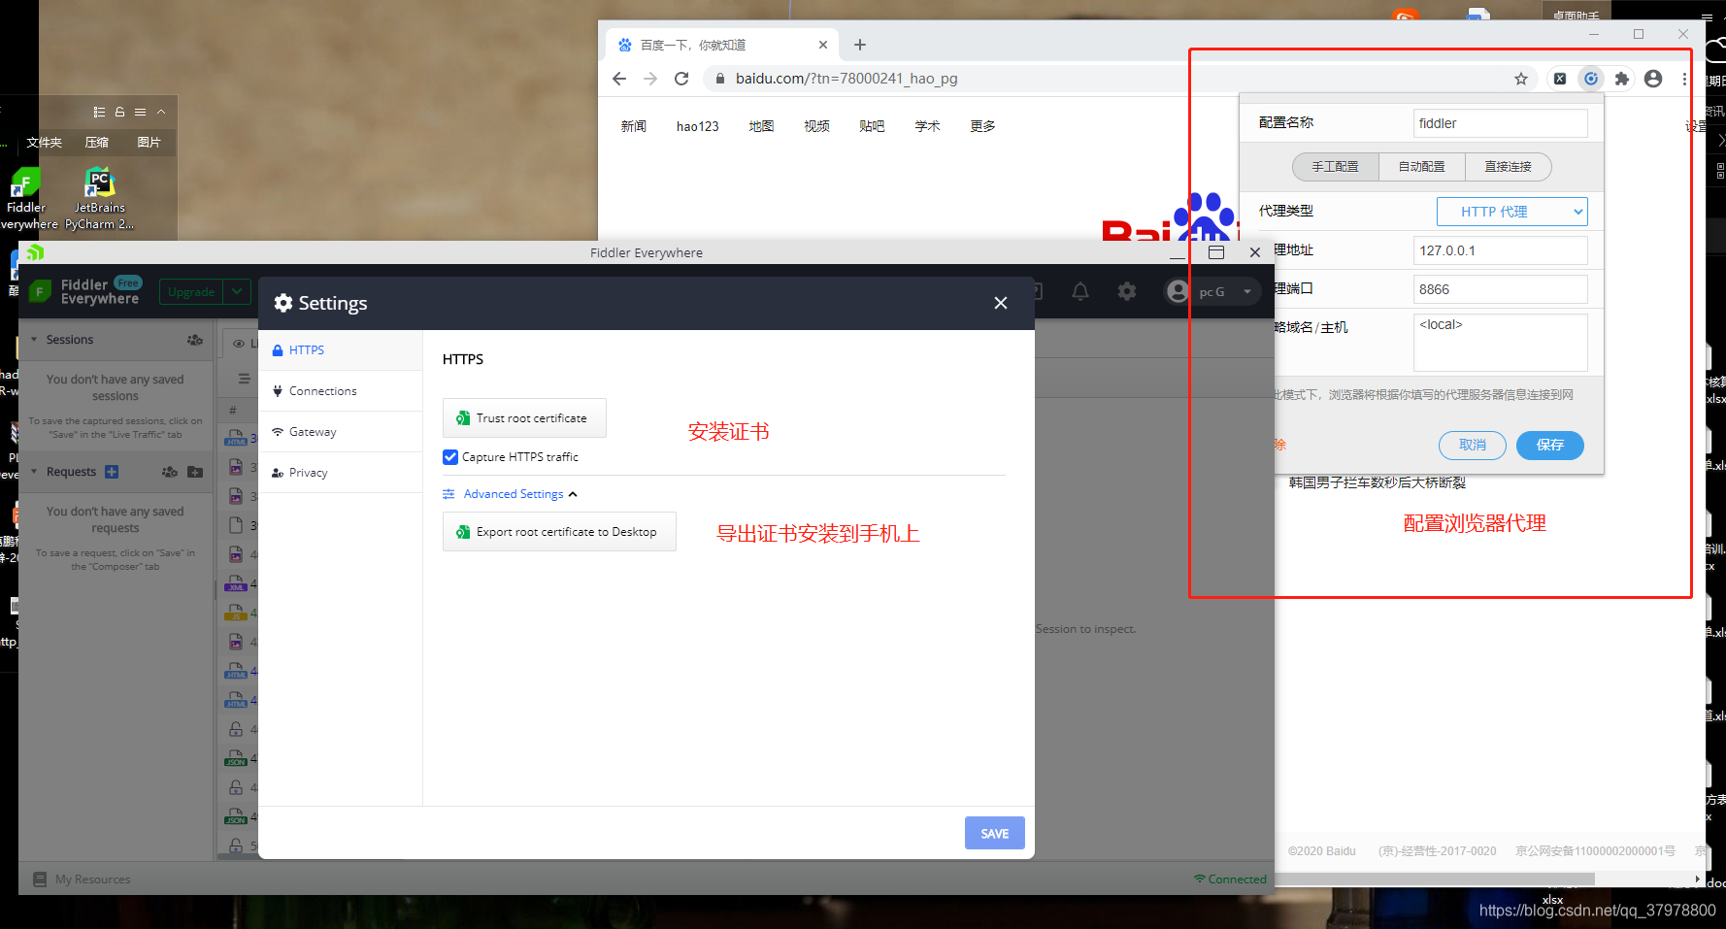Collapse the Sessions panel section
Screen dimensions: 1726x929
35,340
